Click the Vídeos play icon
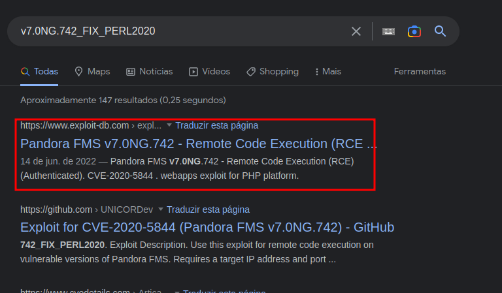 (x=193, y=71)
